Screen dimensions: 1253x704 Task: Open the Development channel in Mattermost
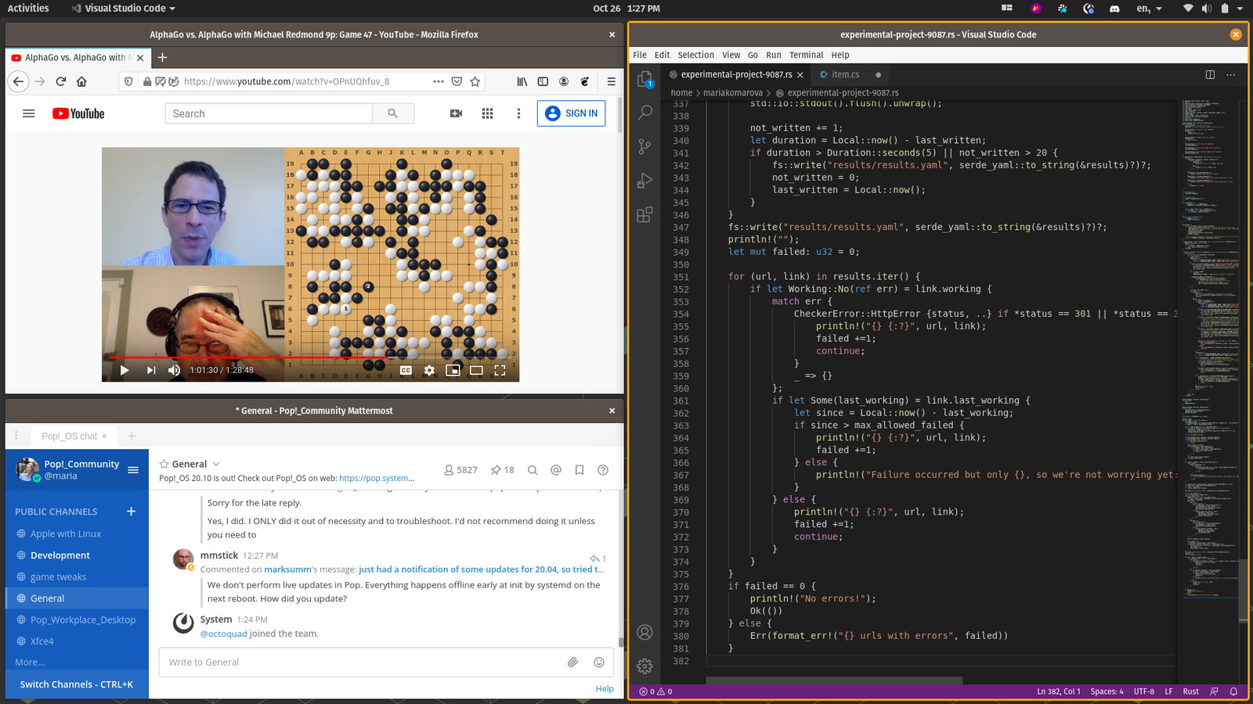pos(60,555)
